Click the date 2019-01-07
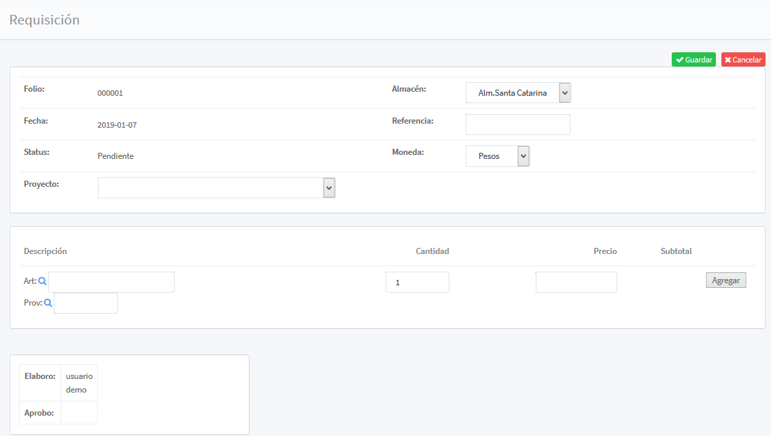Screen dimensions: 771x436 coord(117,126)
